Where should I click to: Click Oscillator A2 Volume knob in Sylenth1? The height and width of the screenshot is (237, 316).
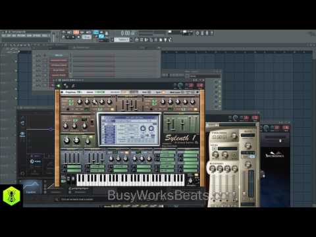tap(163, 102)
